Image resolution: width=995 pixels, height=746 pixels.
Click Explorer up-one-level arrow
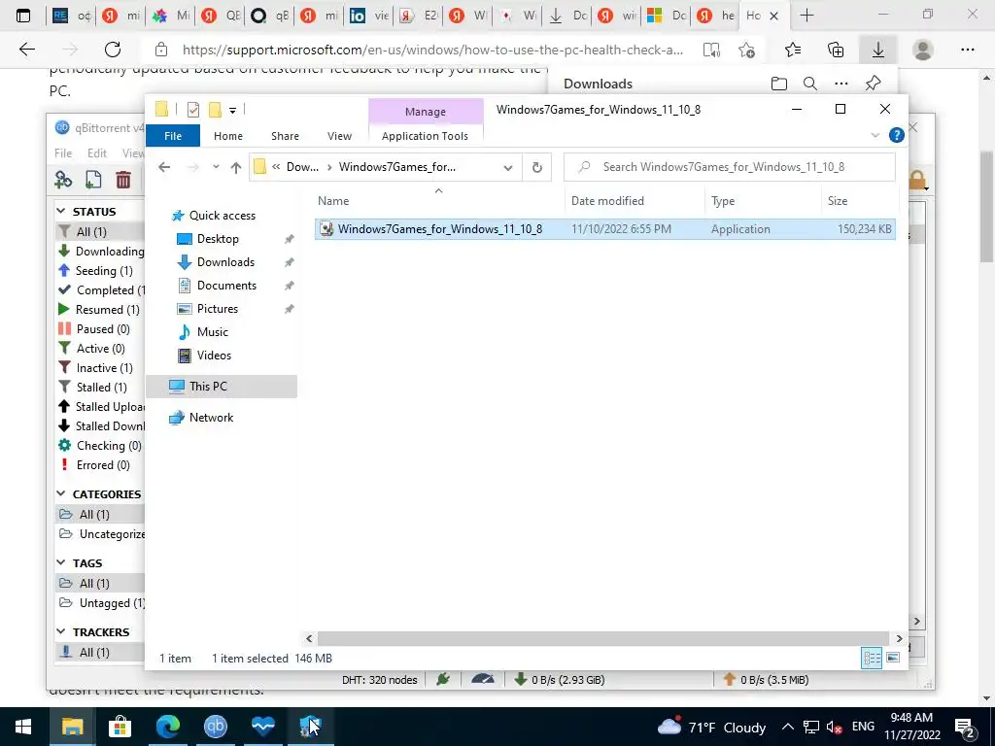pos(236,167)
